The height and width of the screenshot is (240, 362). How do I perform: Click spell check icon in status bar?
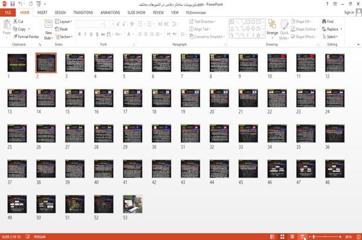pyautogui.click(x=28, y=236)
